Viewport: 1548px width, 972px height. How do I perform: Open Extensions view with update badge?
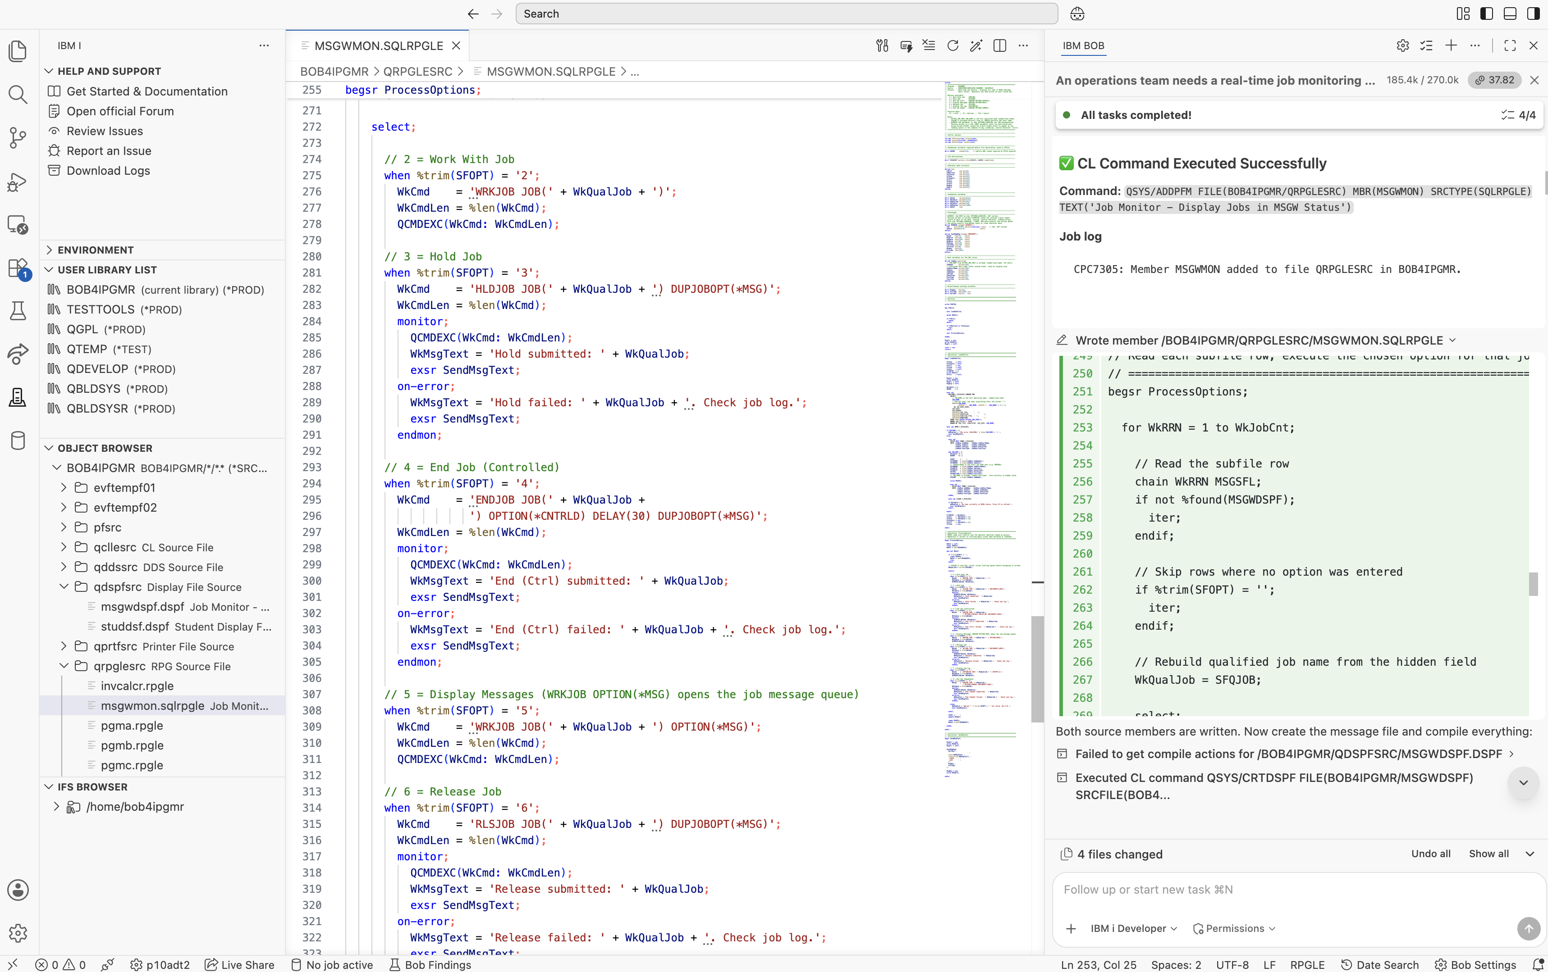coord(18,268)
